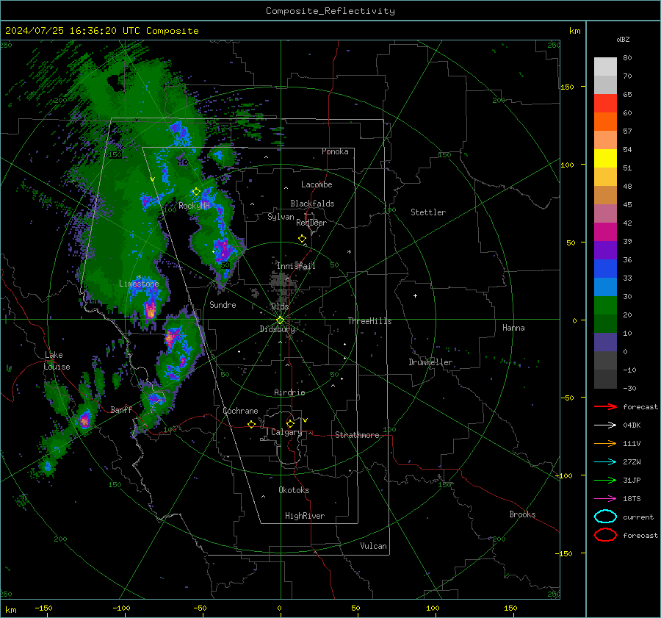Click the Didsbury city label

coord(277,329)
